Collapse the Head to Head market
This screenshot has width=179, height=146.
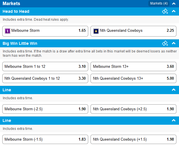pos(174,11)
